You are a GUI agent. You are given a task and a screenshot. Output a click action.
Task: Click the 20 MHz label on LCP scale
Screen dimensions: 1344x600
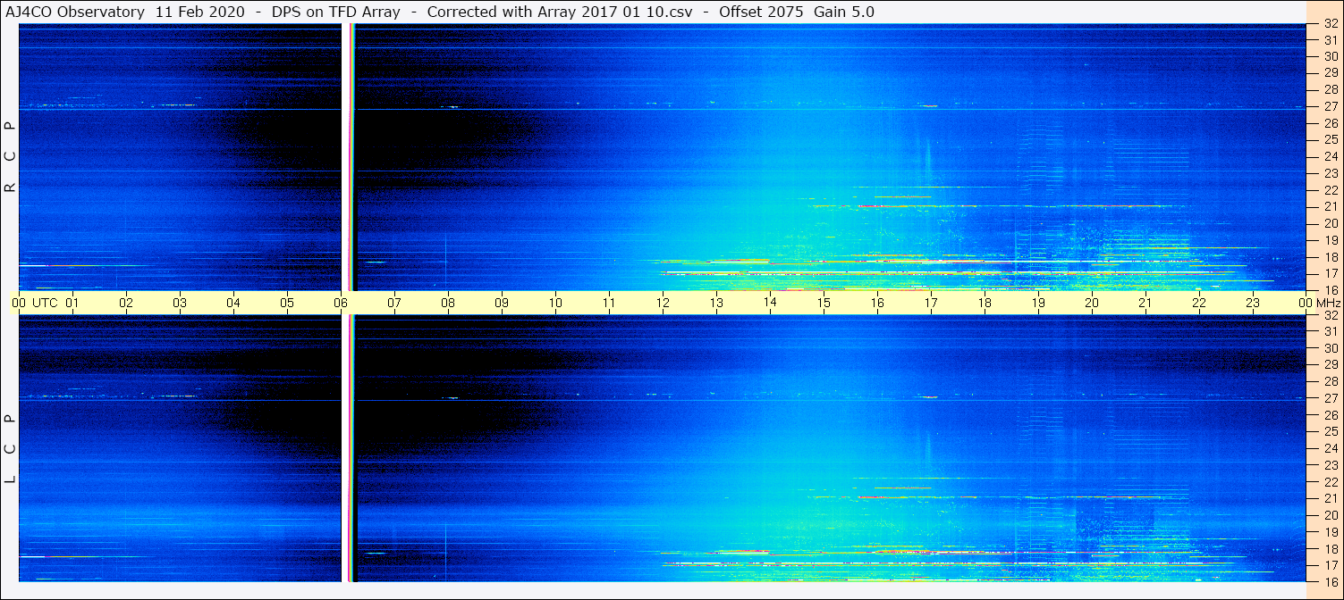tap(1330, 515)
